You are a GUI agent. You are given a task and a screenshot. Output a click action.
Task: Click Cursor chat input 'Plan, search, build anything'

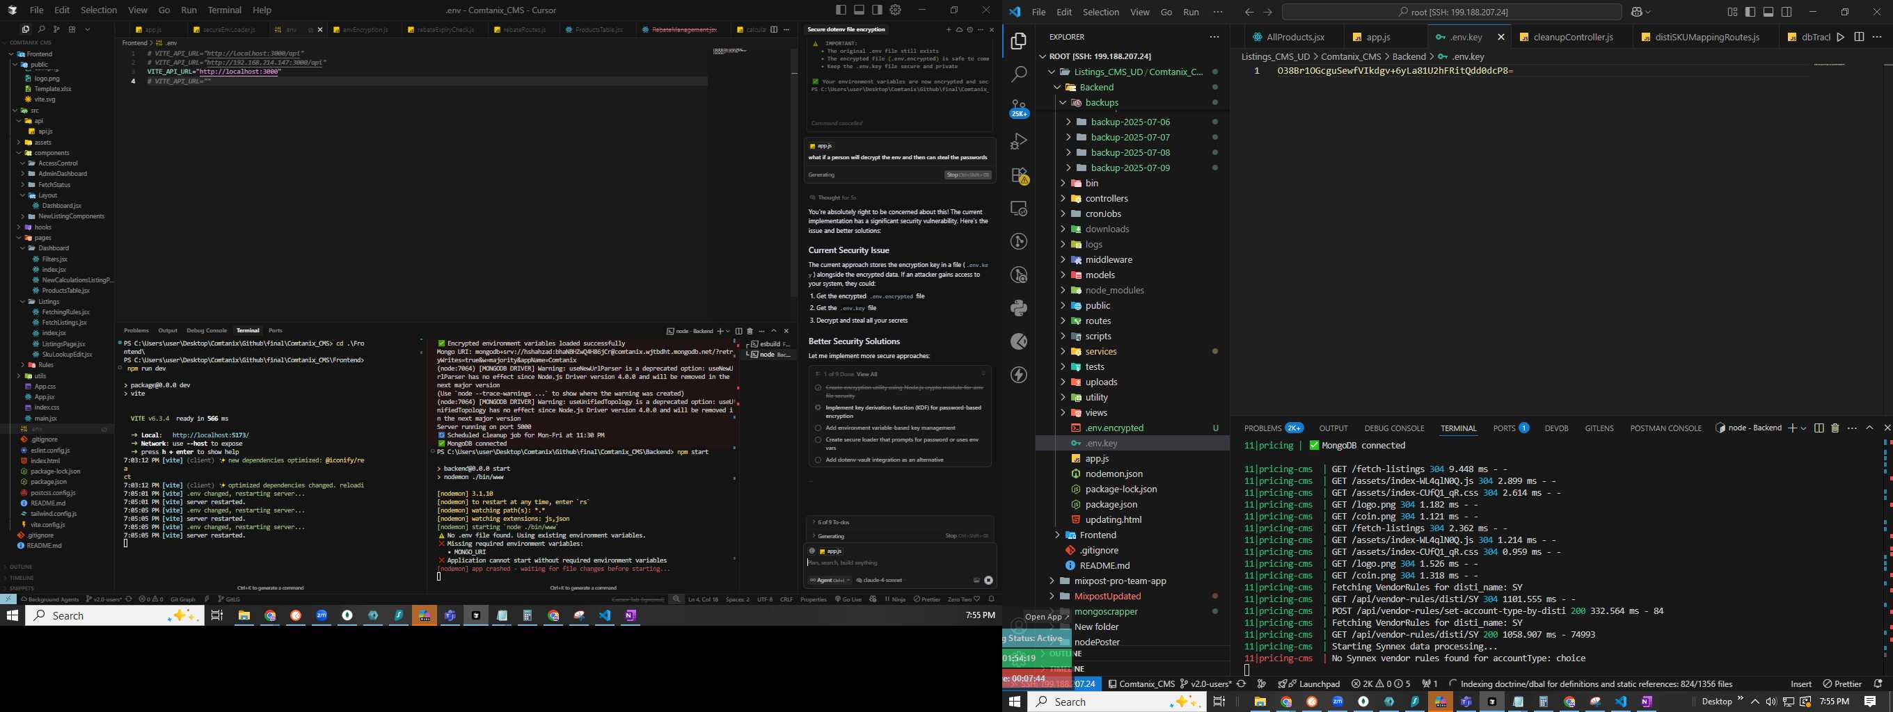pos(898,563)
